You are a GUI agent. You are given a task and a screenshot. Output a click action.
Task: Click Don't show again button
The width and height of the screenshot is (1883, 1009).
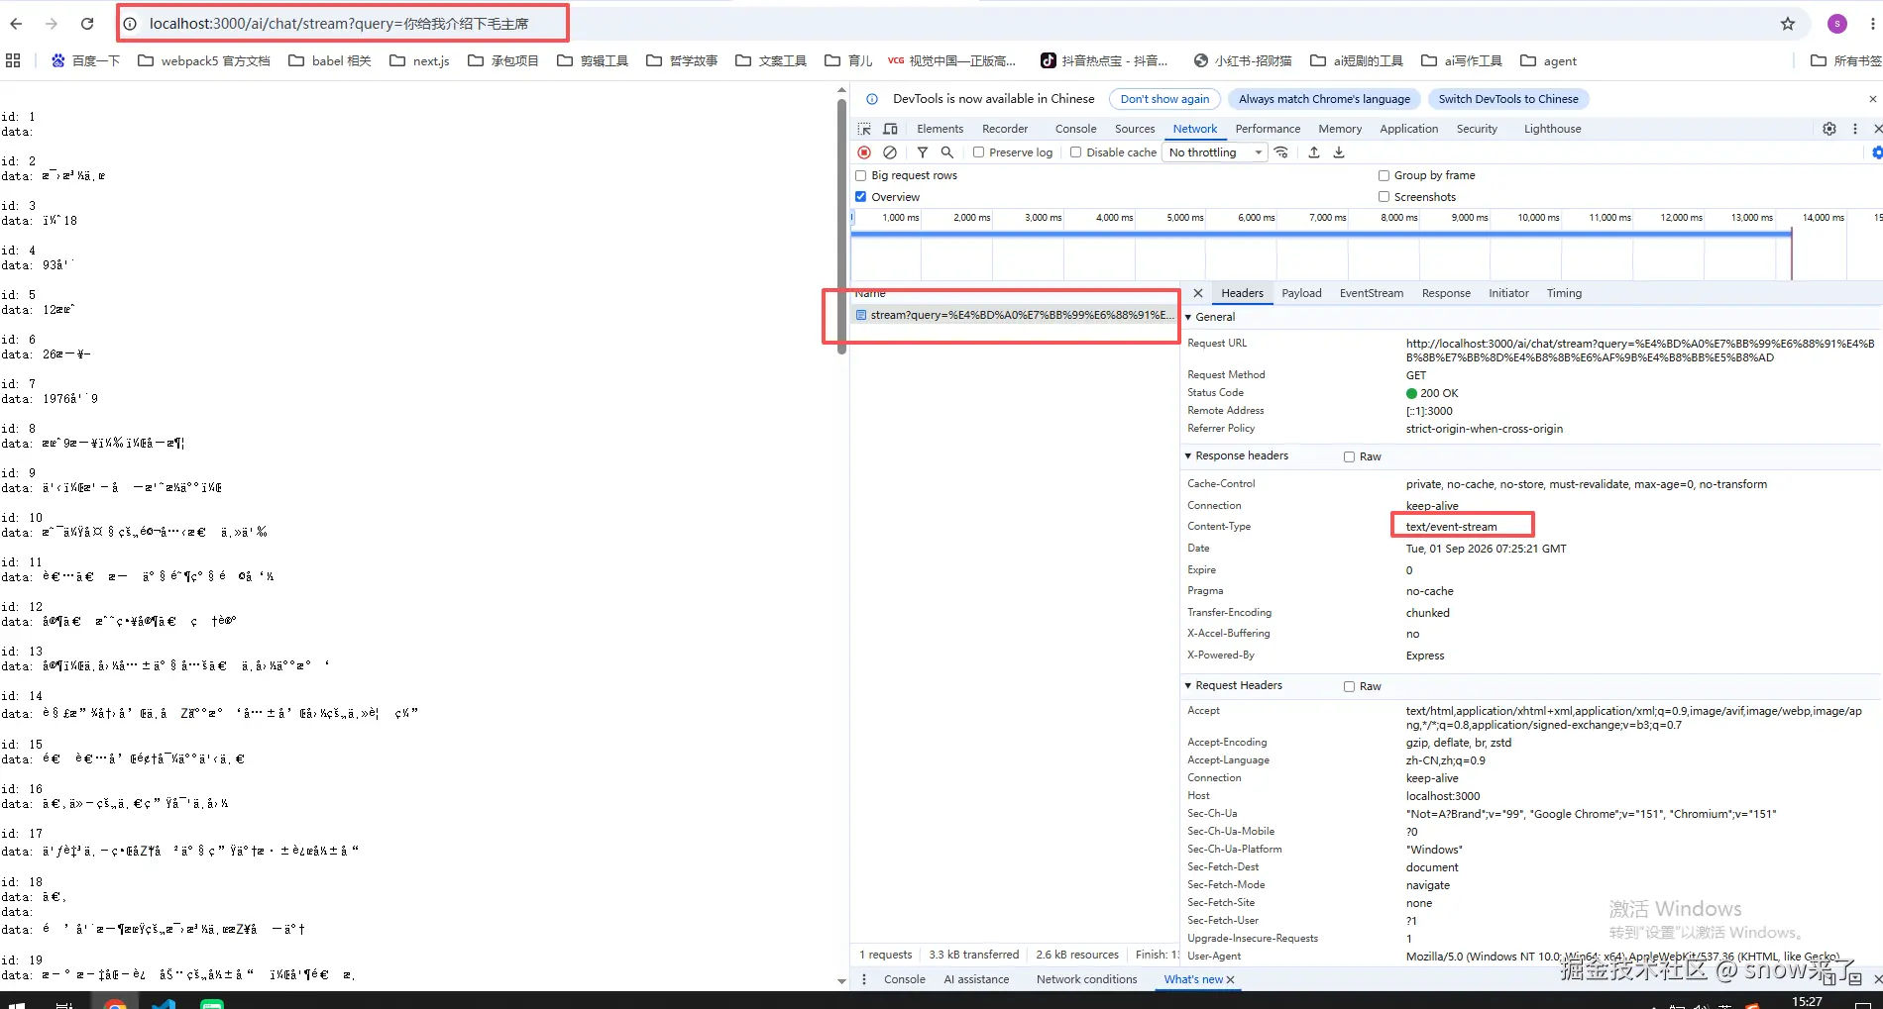coord(1164,99)
